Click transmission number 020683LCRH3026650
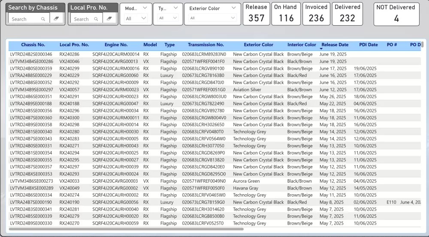 point(203,124)
